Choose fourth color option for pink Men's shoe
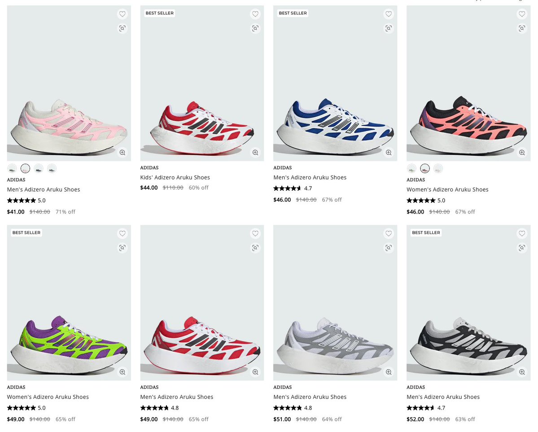This screenshot has width=538, height=432. tap(52, 169)
